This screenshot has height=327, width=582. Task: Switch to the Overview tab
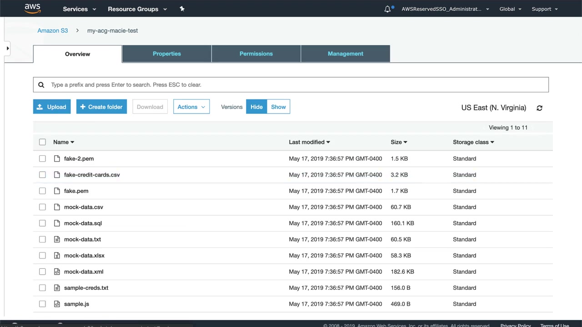click(x=77, y=54)
